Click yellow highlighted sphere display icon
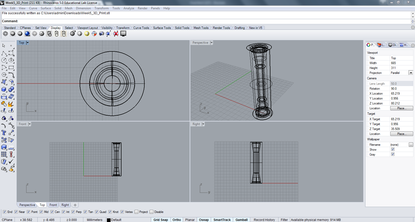The height and width of the screenshot is (222, 415). pos(87,34)
